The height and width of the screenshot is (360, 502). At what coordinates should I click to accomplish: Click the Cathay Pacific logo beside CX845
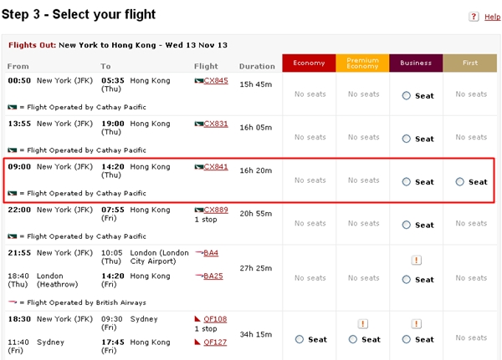199,80
